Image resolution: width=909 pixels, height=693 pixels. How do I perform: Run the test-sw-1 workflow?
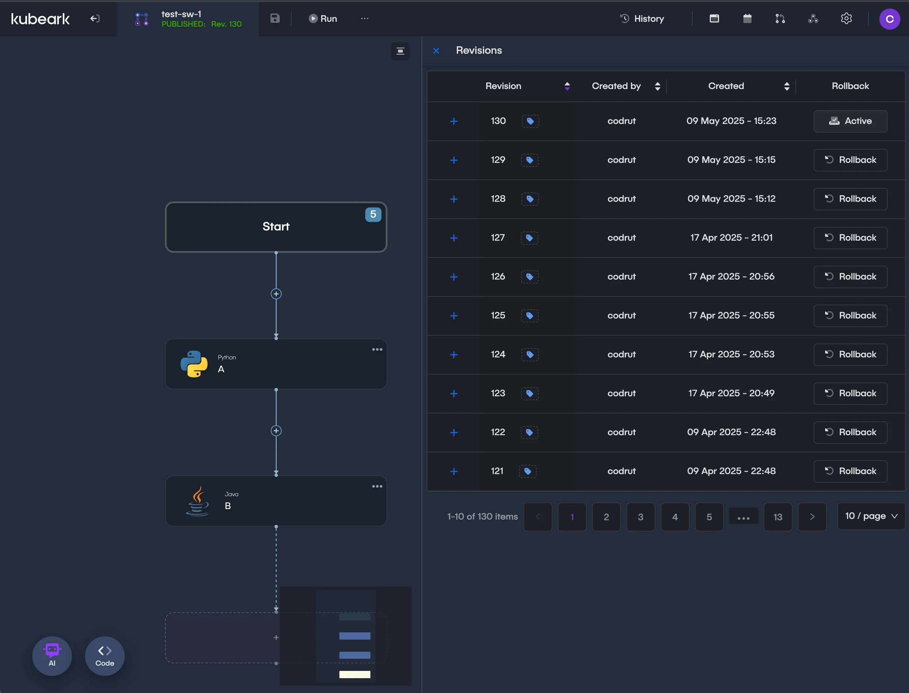click(323, 18)
